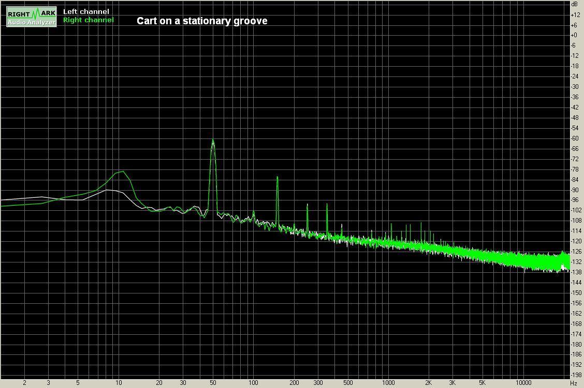Click the "-24" dB axis label
This screenshot has height=388, width=584.
[x=575, y=76]
